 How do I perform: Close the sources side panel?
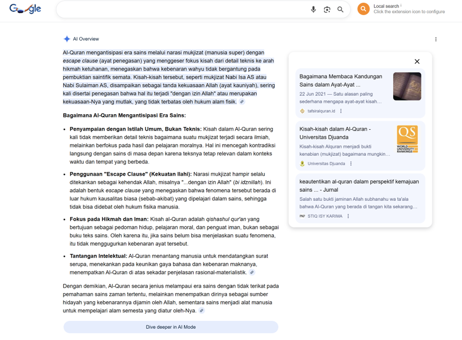[417, 62]
